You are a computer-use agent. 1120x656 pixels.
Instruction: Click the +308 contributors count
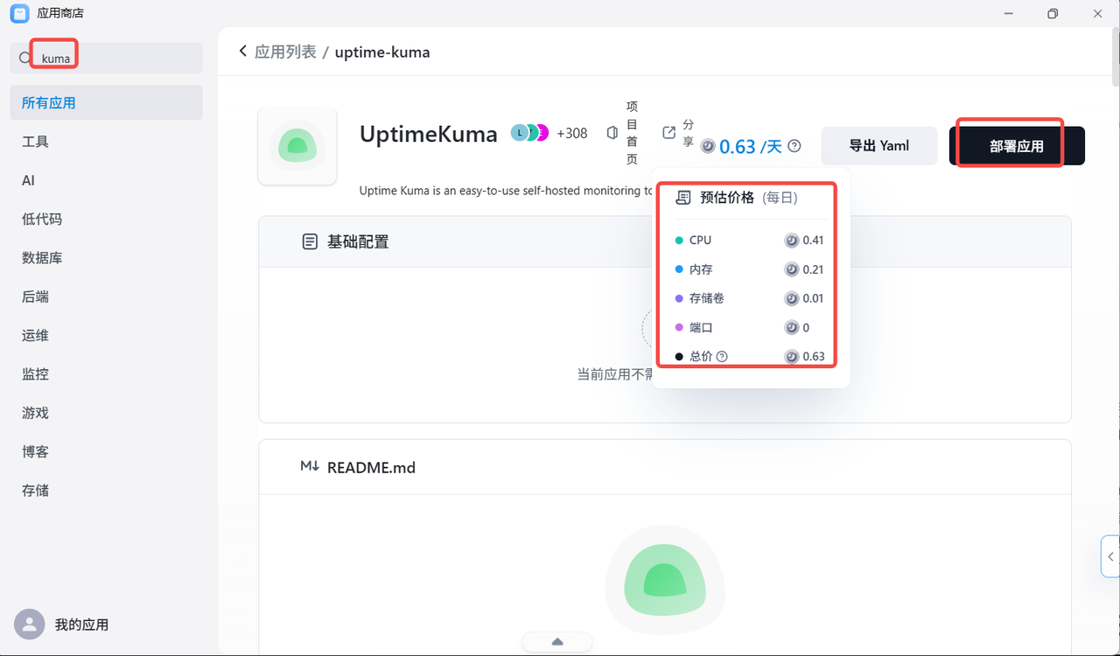coord(572,133)
